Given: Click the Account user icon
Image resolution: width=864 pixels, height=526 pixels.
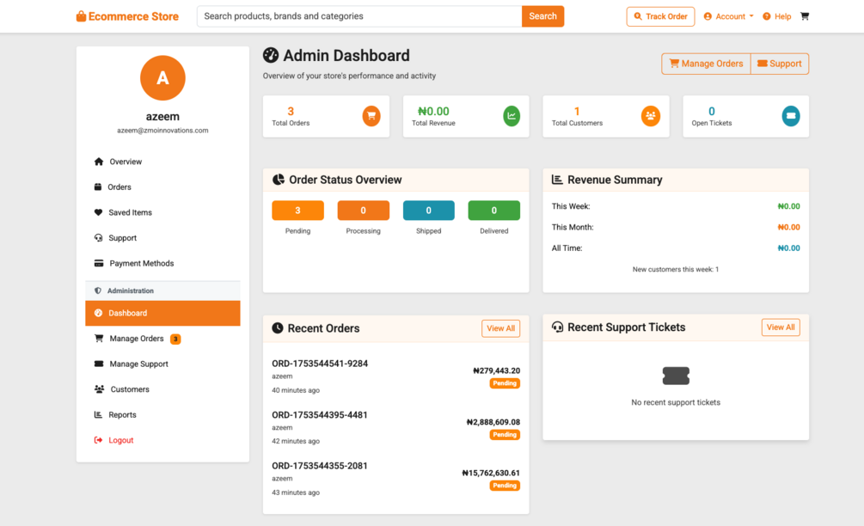Looking at the screenshot, I should click(x=708, y=16).
